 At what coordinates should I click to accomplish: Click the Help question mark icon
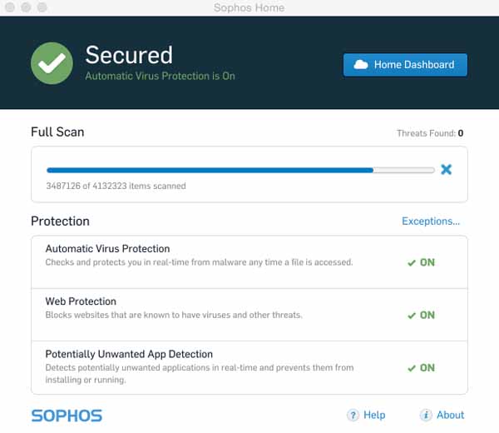coord(353,415)
